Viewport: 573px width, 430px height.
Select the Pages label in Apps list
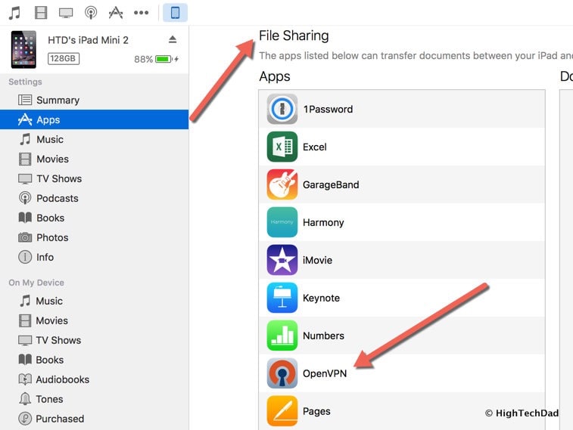click(316, 411)
